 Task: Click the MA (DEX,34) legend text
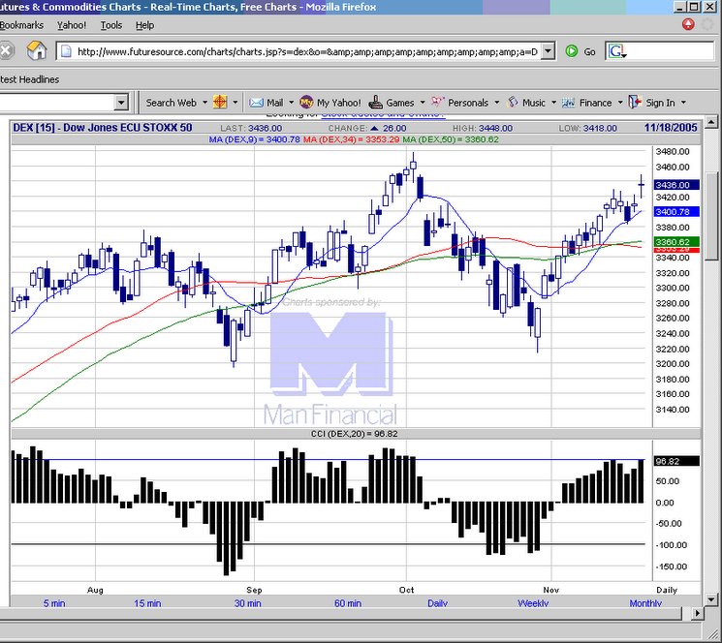(351, 139)
